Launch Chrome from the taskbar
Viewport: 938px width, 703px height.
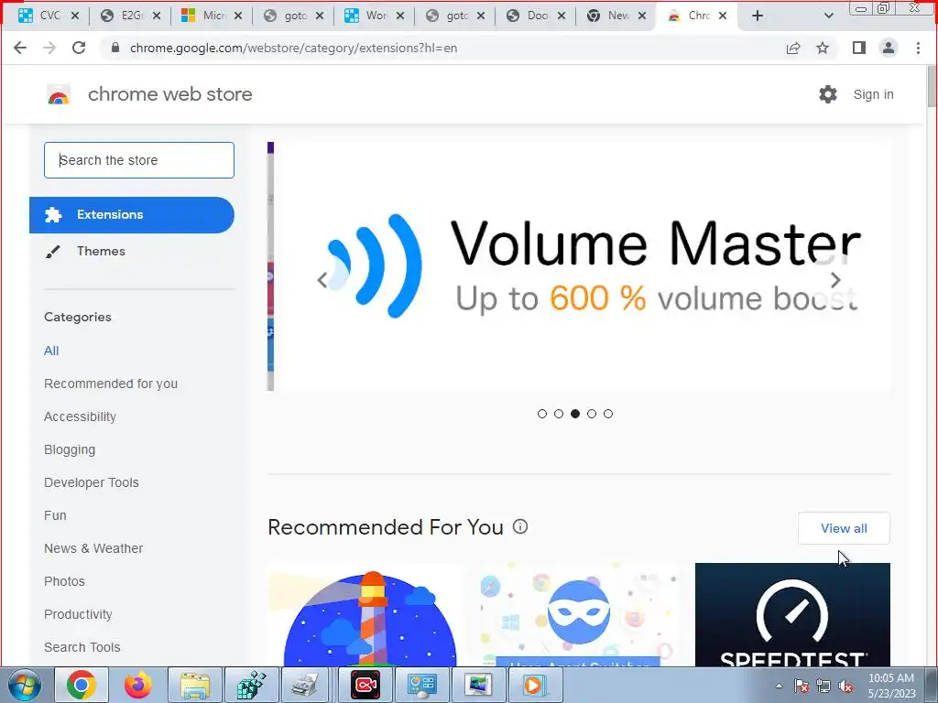pyautogui.click(x=82, y=685)
